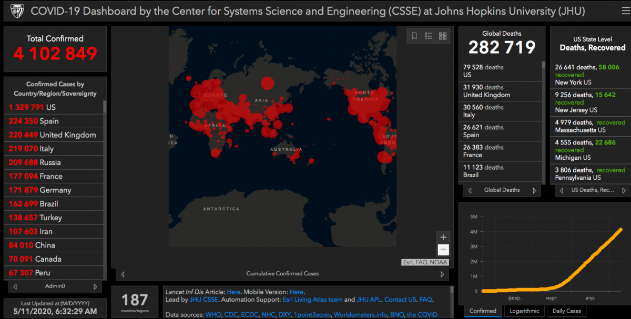Viewport: 631px width, 319px height.
Task: Select the Michigan US deaths entry
Action: (590, 150)
